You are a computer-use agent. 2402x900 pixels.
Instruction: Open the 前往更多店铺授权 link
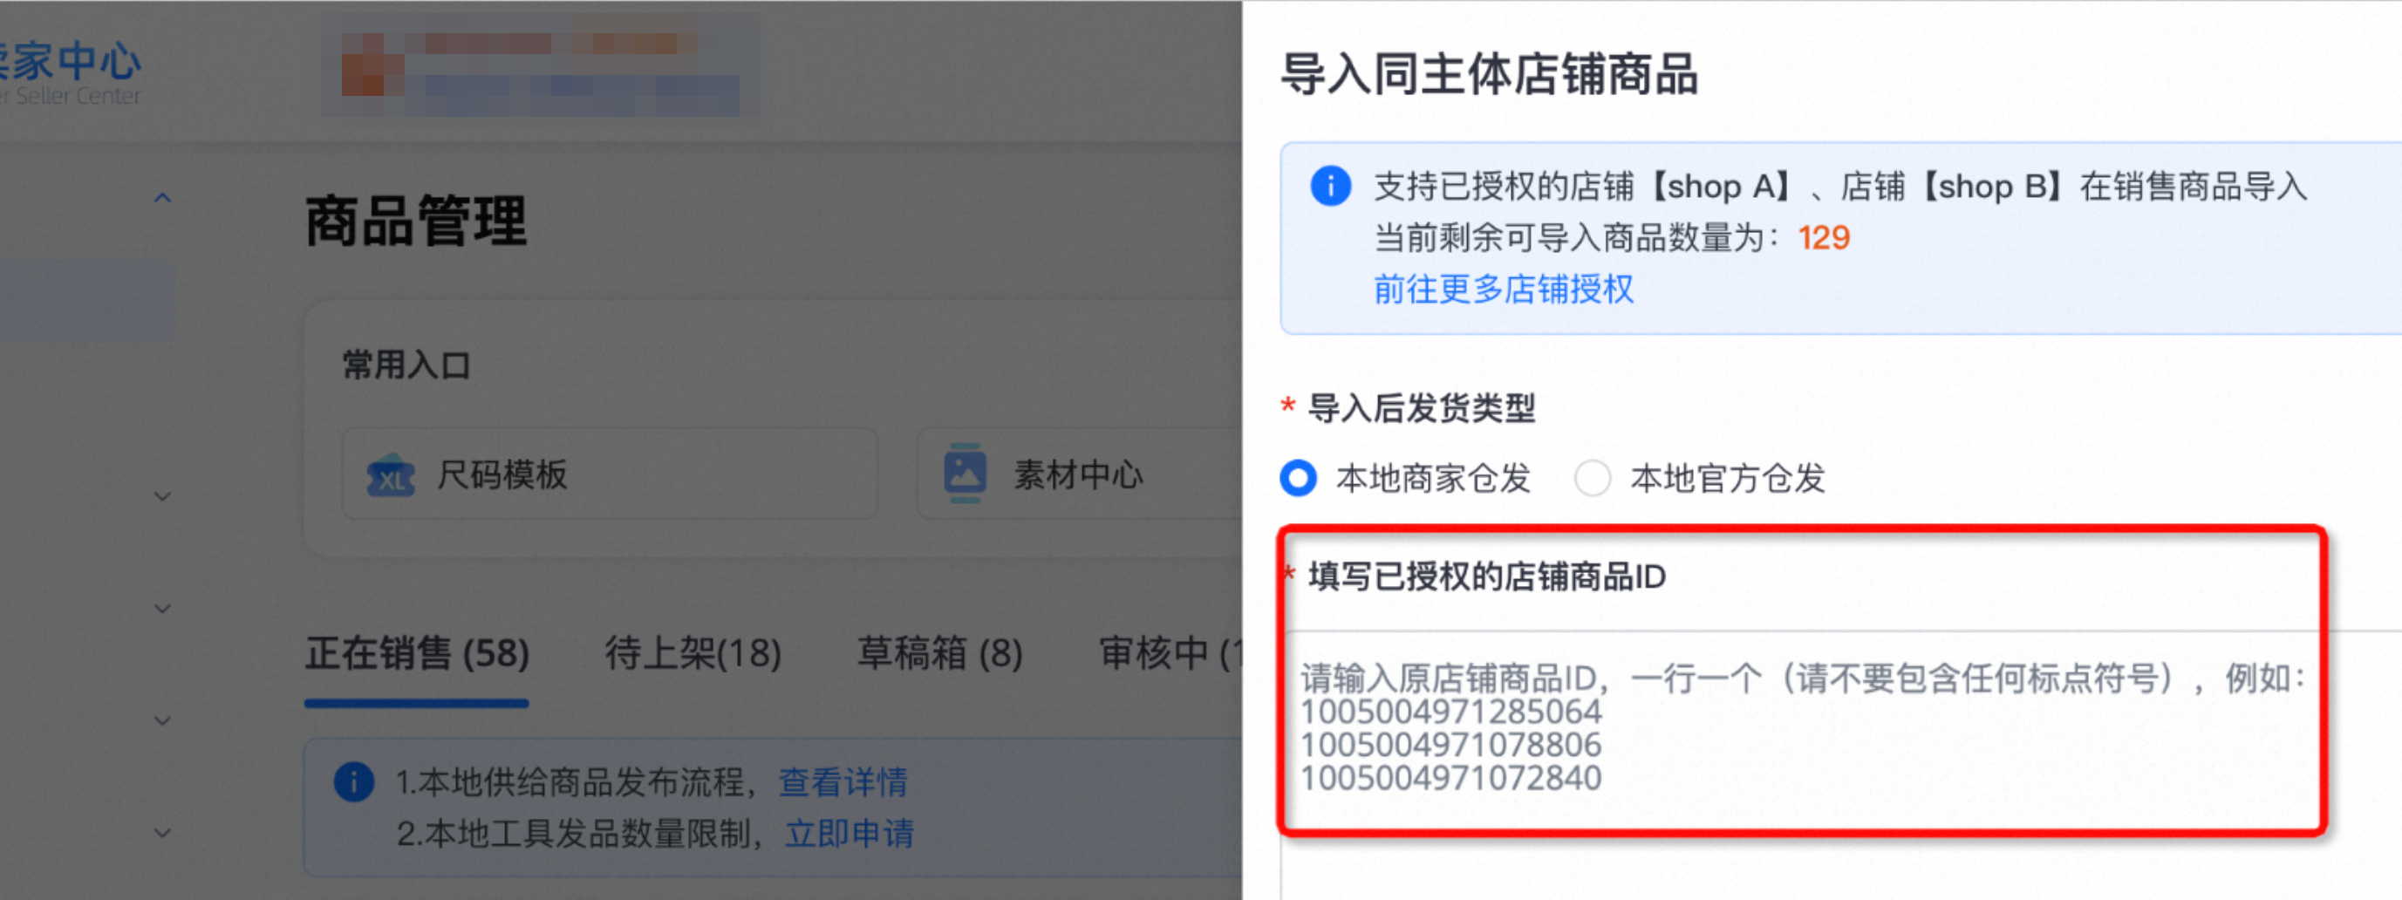1503,290
